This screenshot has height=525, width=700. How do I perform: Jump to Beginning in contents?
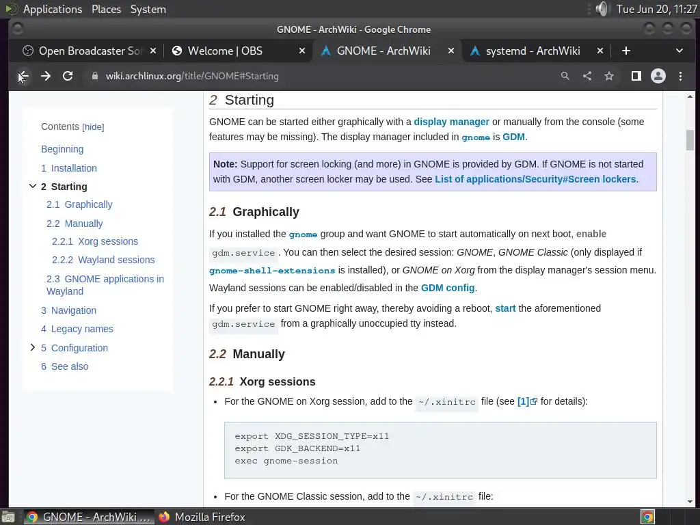click(62, 149)
